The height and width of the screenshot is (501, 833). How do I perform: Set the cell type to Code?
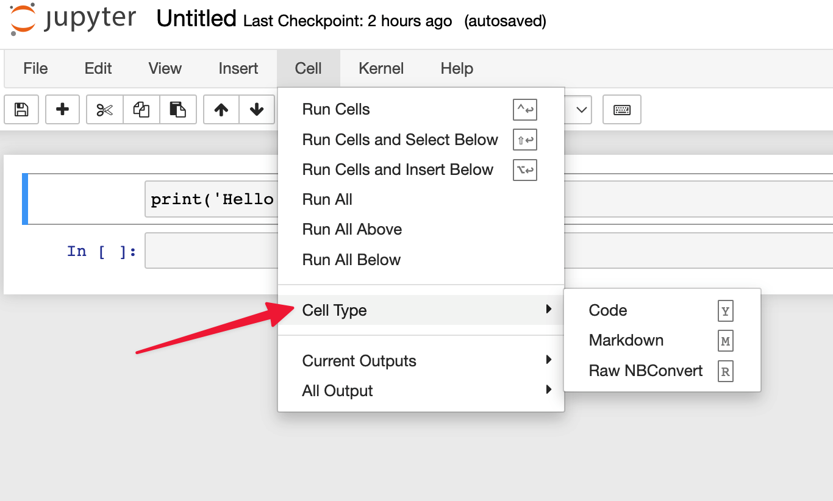tap(662, 310)
